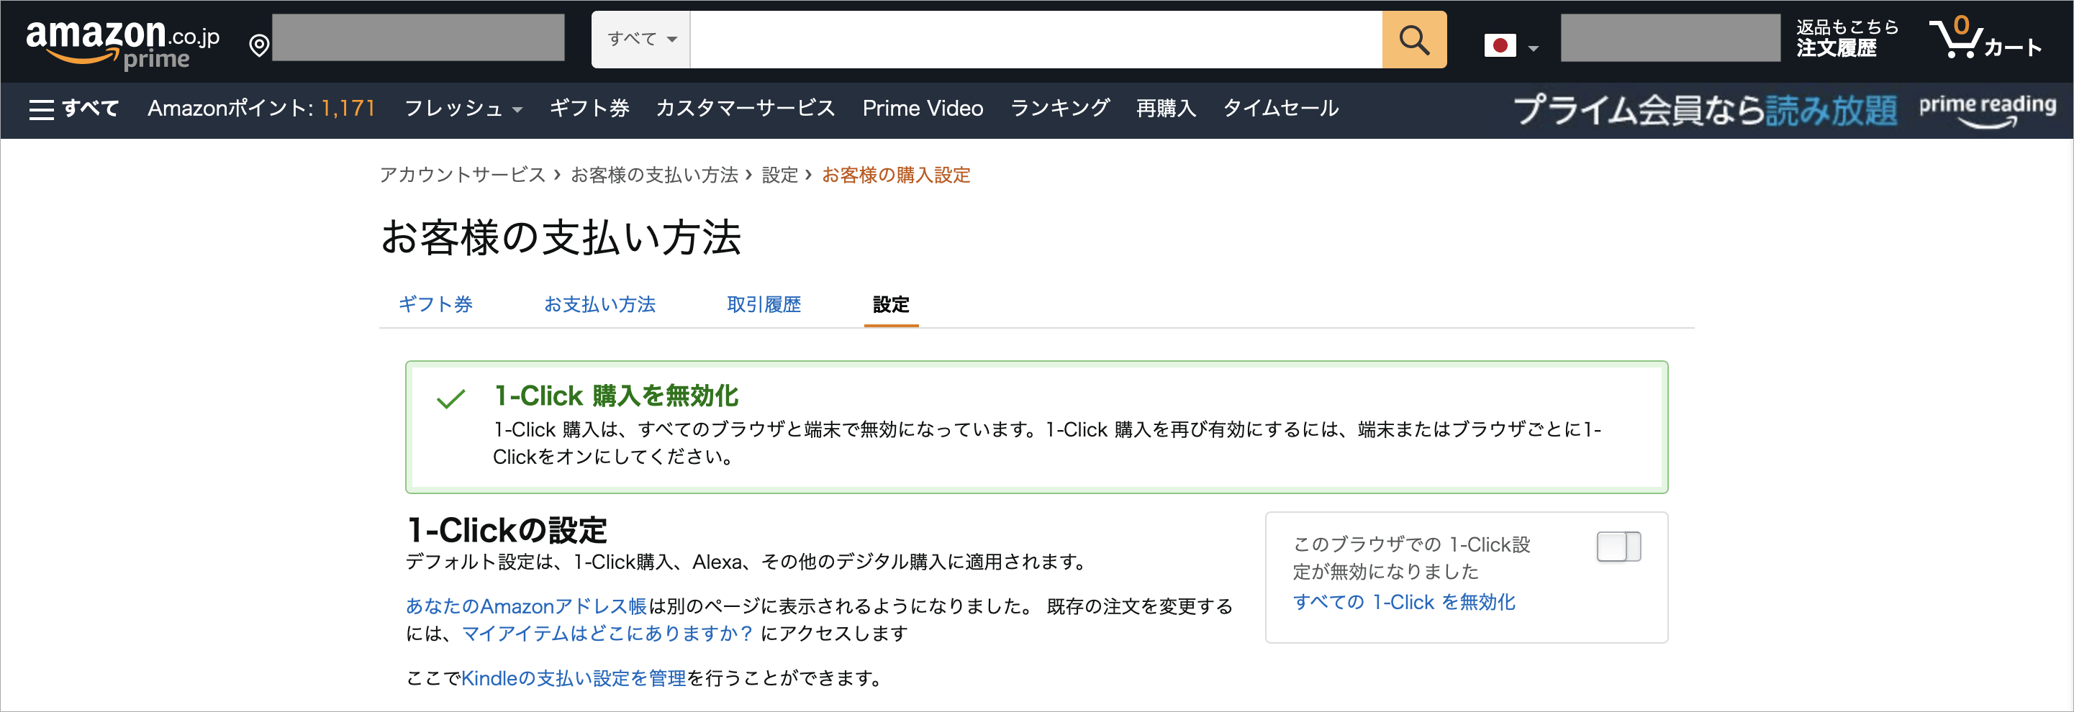Screen dimensions: 2074x712
Task: Switch to the 取引履歴 tab
Action: [764, 304]
